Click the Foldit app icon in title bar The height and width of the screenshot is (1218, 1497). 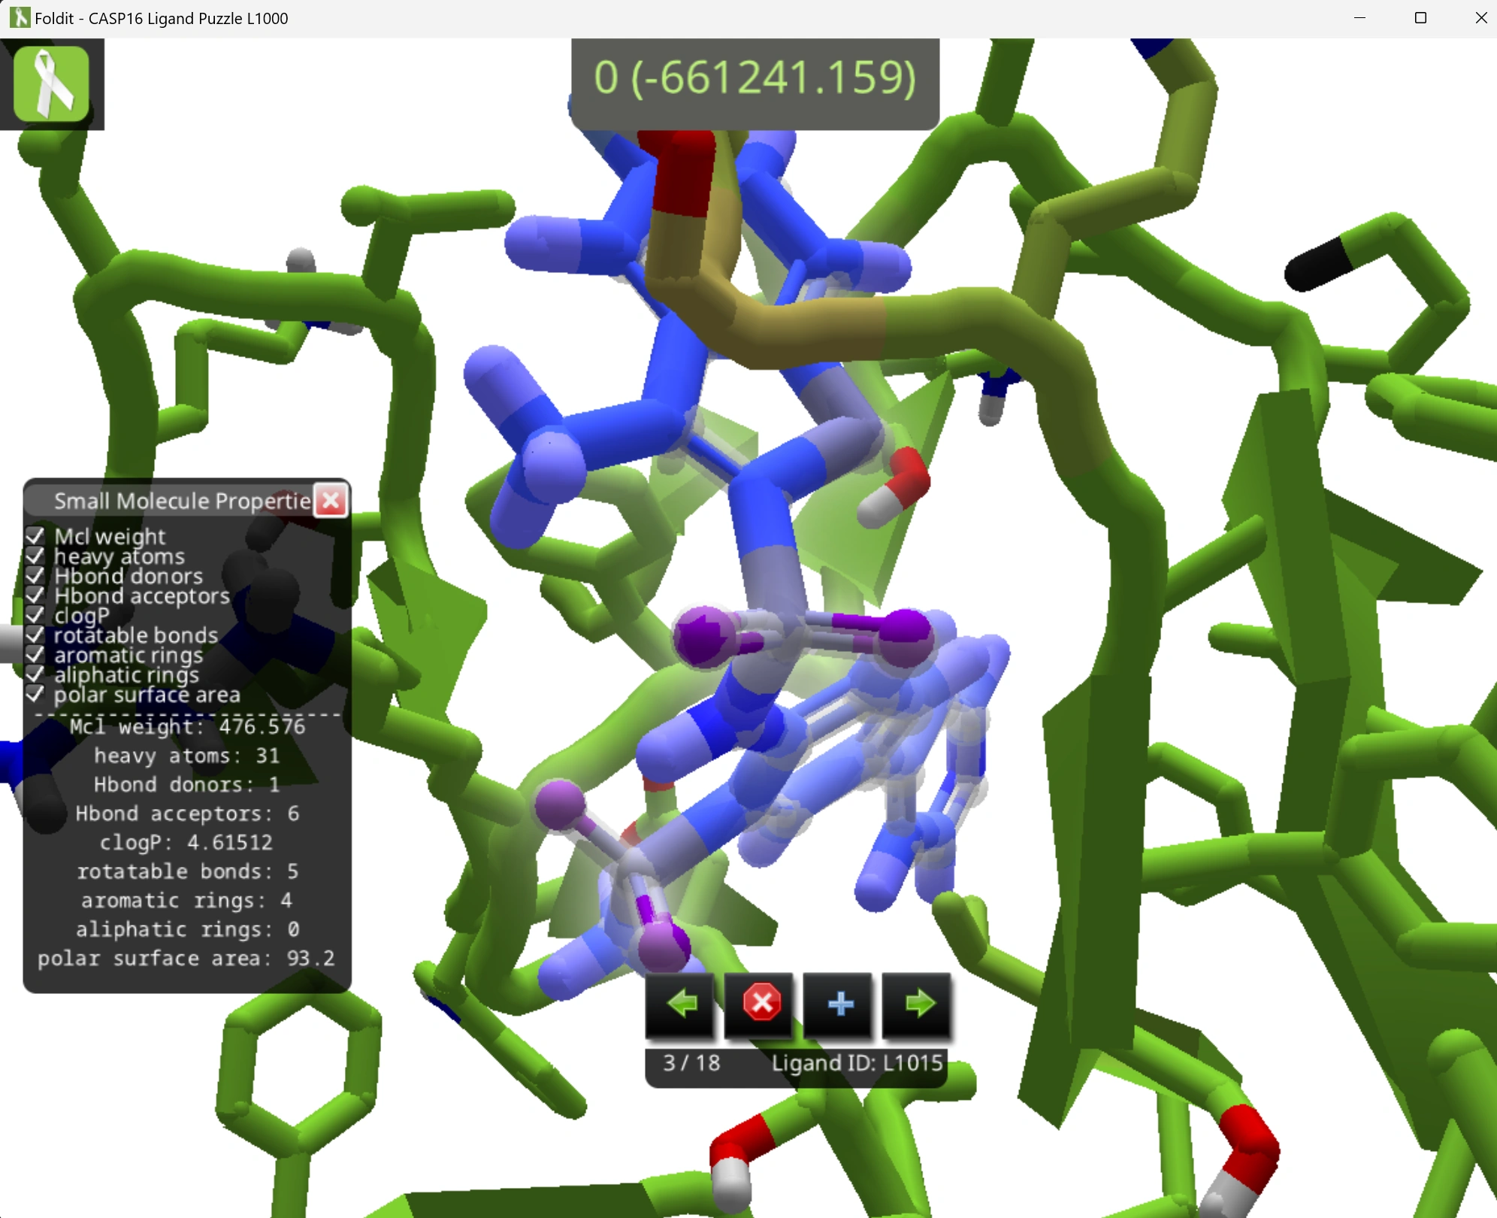(20, 17)
